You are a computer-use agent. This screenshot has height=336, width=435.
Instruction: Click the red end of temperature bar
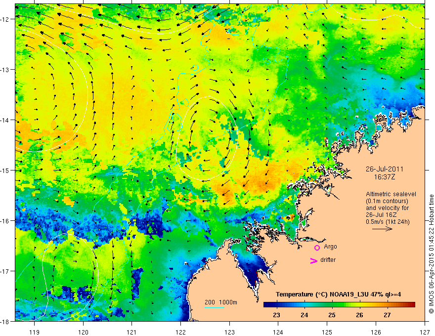point(413,304)
